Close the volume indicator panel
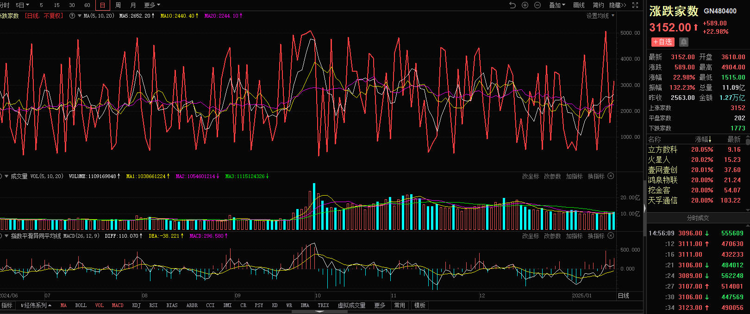Viewport: 750px width, 314px height. (611, 176)
